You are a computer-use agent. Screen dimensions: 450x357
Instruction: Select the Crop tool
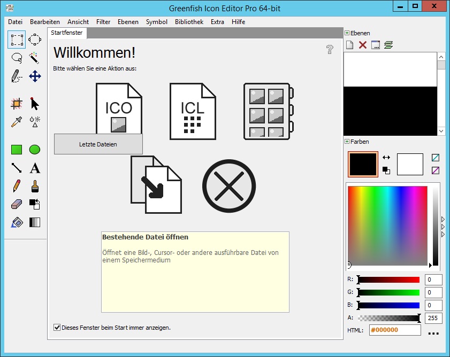coord(17,104)
